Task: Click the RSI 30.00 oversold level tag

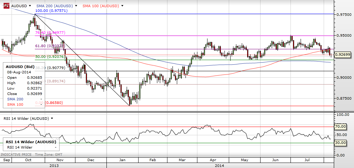Action: point(341,143)
